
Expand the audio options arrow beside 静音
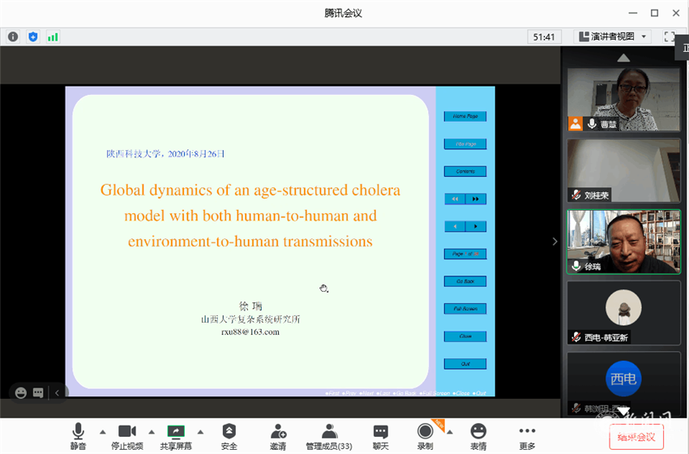coord(102,431)
